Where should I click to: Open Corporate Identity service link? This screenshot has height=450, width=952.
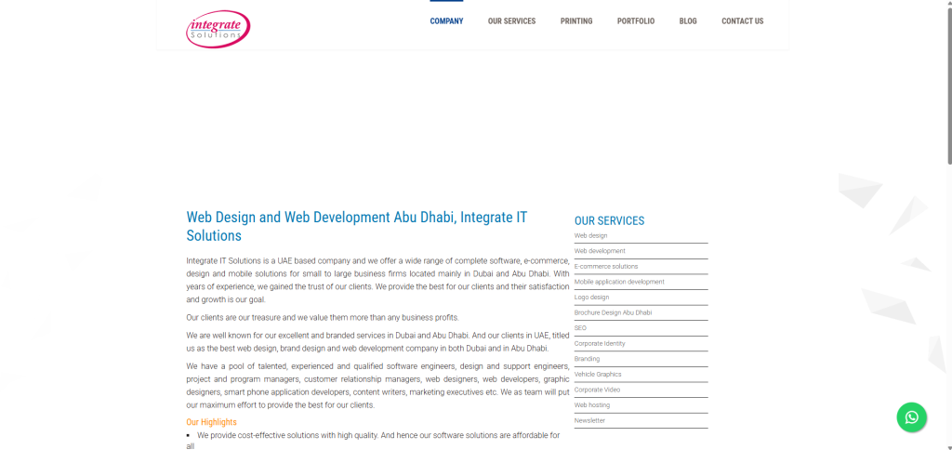pyautogui.click(x=600, y=344)
